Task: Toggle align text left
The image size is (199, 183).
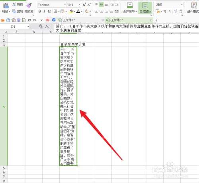Action: (96, 12)
